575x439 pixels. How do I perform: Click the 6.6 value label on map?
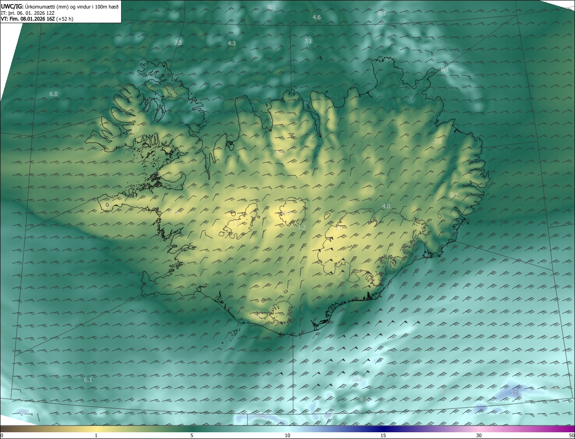coord(365,399)
